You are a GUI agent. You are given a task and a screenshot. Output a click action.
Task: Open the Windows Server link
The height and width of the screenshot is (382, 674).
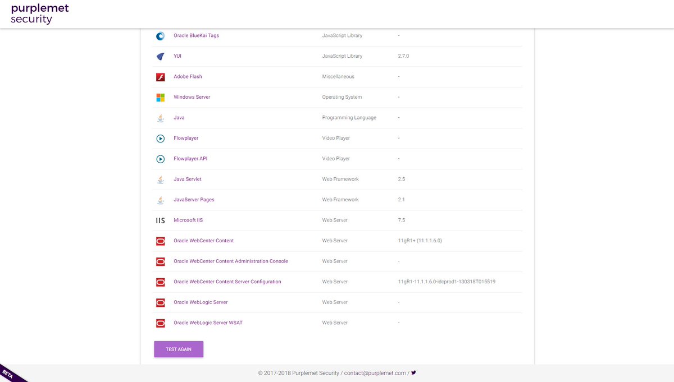192,97
